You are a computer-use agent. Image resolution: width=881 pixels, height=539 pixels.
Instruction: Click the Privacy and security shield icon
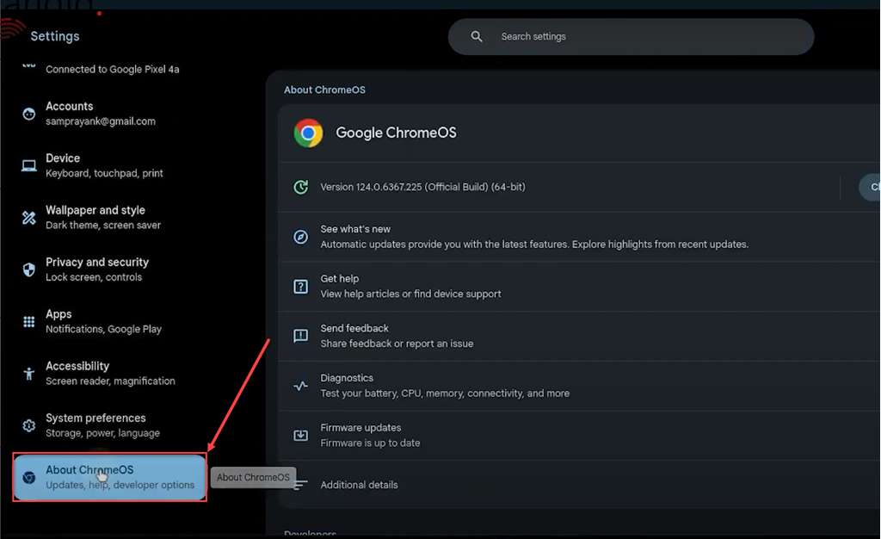click(x=28, y=269)
